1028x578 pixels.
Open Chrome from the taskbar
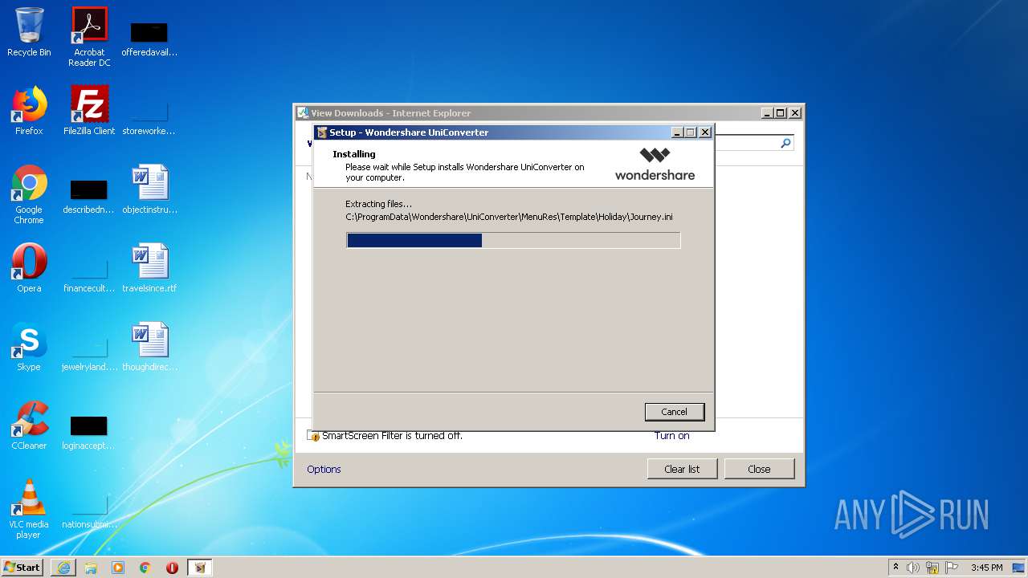(145, 568)
